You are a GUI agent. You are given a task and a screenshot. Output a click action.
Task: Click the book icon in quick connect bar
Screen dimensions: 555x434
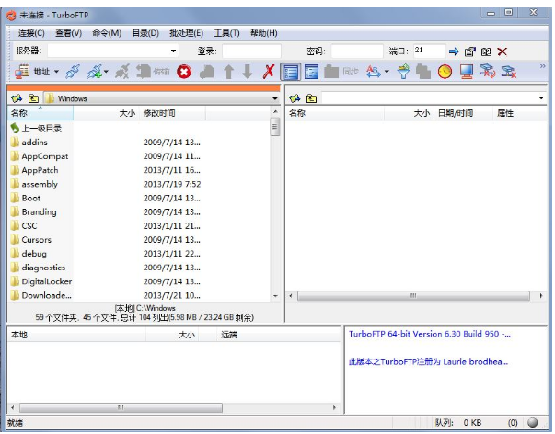coord(486,52)
